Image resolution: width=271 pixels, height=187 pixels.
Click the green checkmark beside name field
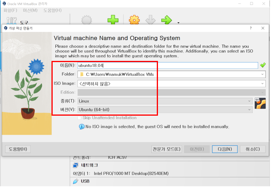263,65
